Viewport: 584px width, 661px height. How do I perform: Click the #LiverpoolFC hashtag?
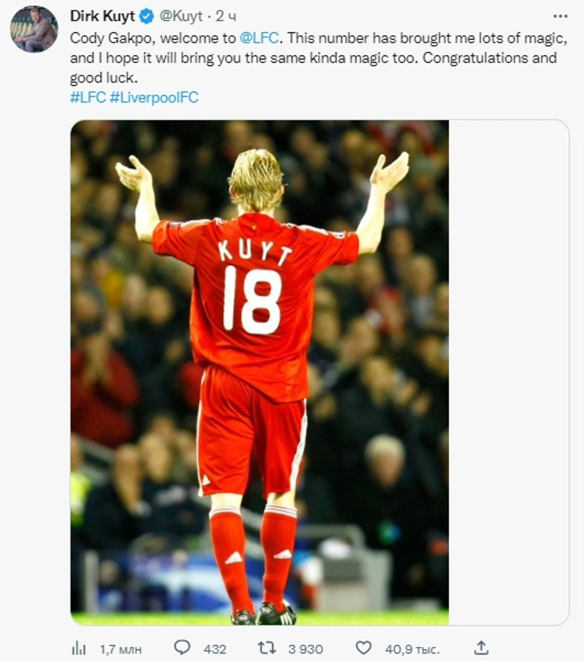[x=154, y=98]
